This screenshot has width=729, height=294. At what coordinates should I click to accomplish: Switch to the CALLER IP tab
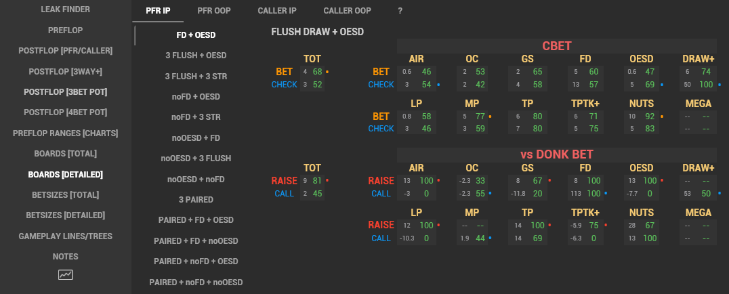(x=277, y=11)
